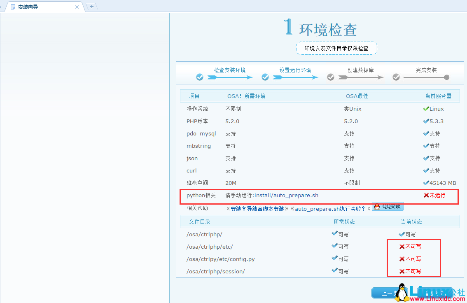467x303 pixels.
Task: Click the 上一步 button
Action: coord(388,293)
